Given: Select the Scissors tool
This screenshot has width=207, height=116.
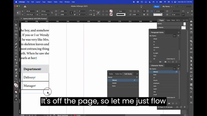Looking at the screenshot, I should 16,57.
